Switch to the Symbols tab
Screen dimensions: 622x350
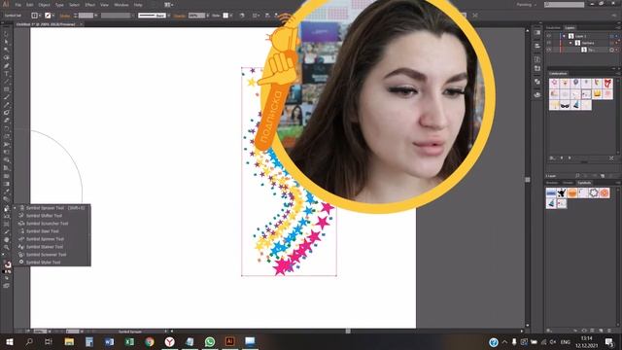click(x=584, y=183)
